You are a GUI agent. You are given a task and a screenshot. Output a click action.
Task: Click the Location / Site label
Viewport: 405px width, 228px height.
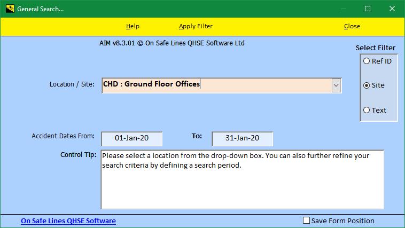click(x=72, y=84)
